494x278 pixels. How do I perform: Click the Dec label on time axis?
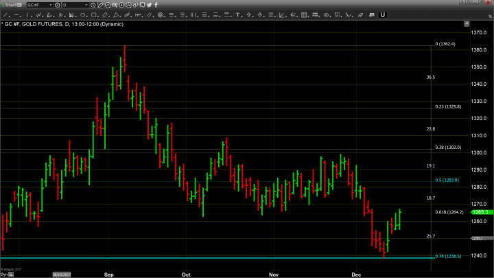point(356,275)
